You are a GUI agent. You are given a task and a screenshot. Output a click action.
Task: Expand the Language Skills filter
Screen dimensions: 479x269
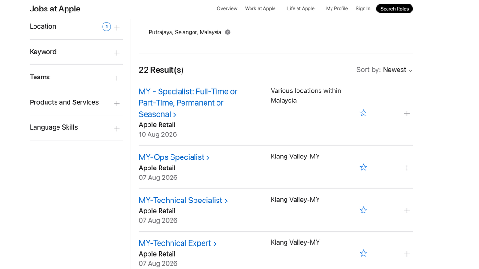pyautogui.click(x=117, y=129)
